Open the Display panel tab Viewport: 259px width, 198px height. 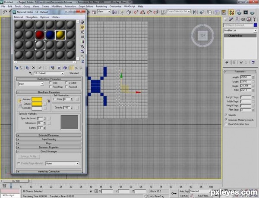(x=249, y=19)
